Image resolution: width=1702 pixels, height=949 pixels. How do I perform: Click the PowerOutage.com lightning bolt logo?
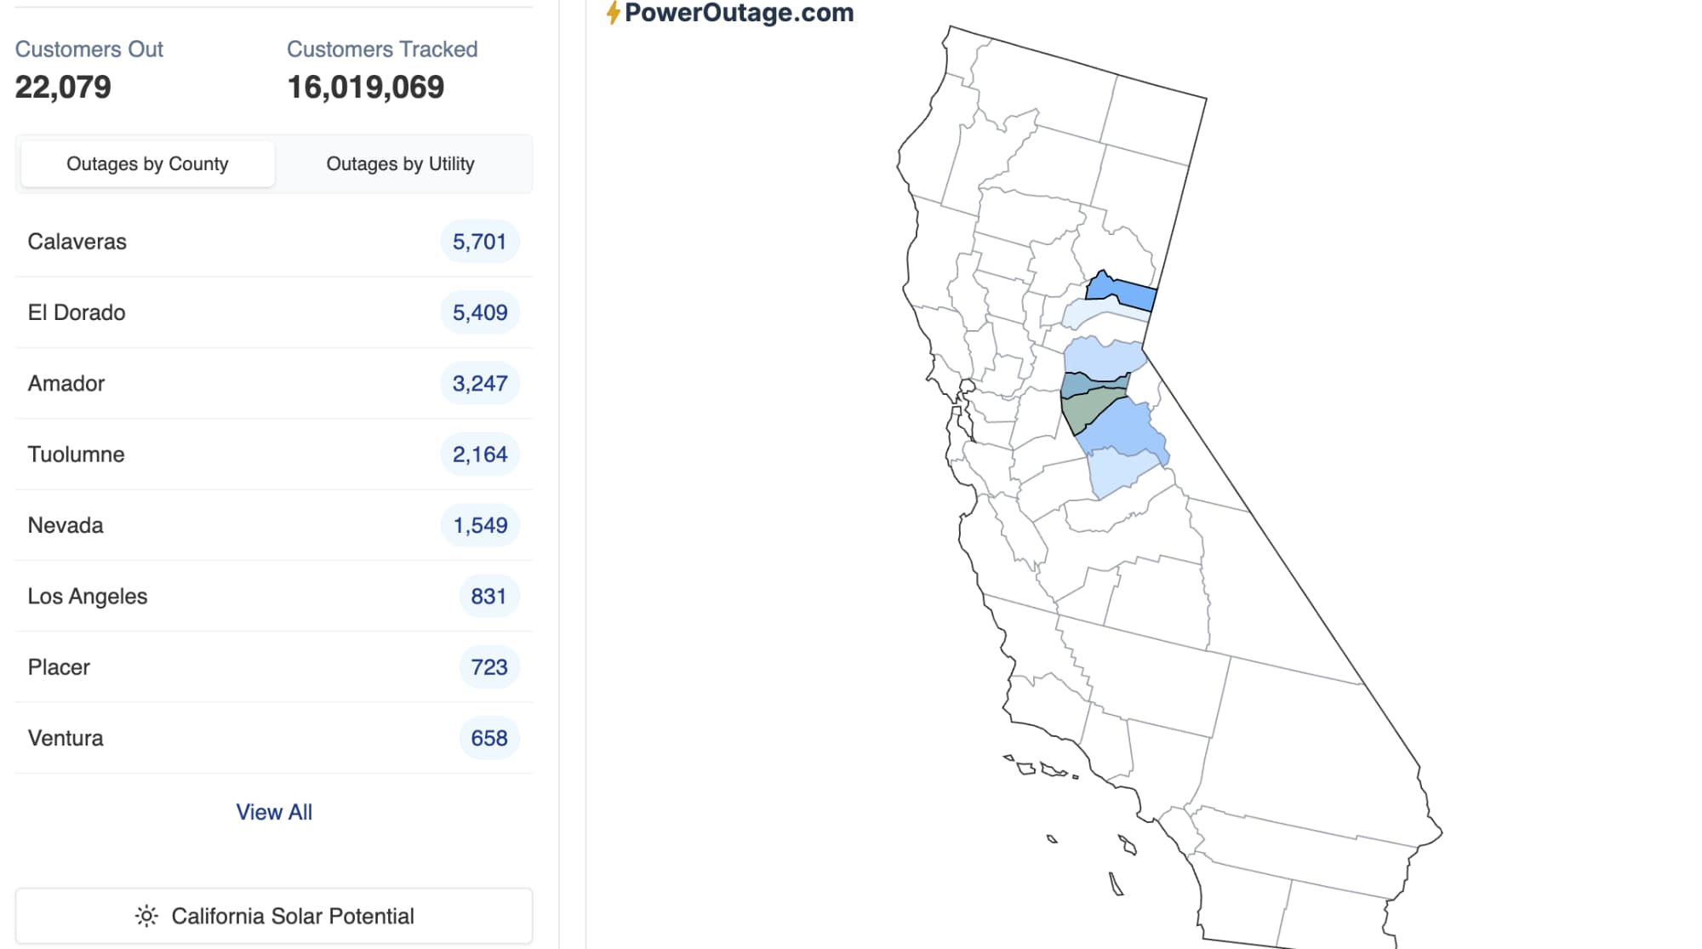(613, 13)
